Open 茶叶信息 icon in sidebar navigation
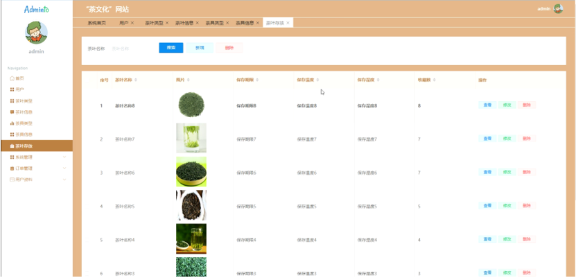576x278 pixels. 12,112
